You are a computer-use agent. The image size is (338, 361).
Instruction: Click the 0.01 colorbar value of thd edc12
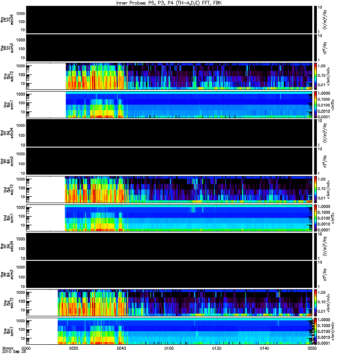point(321,198)
